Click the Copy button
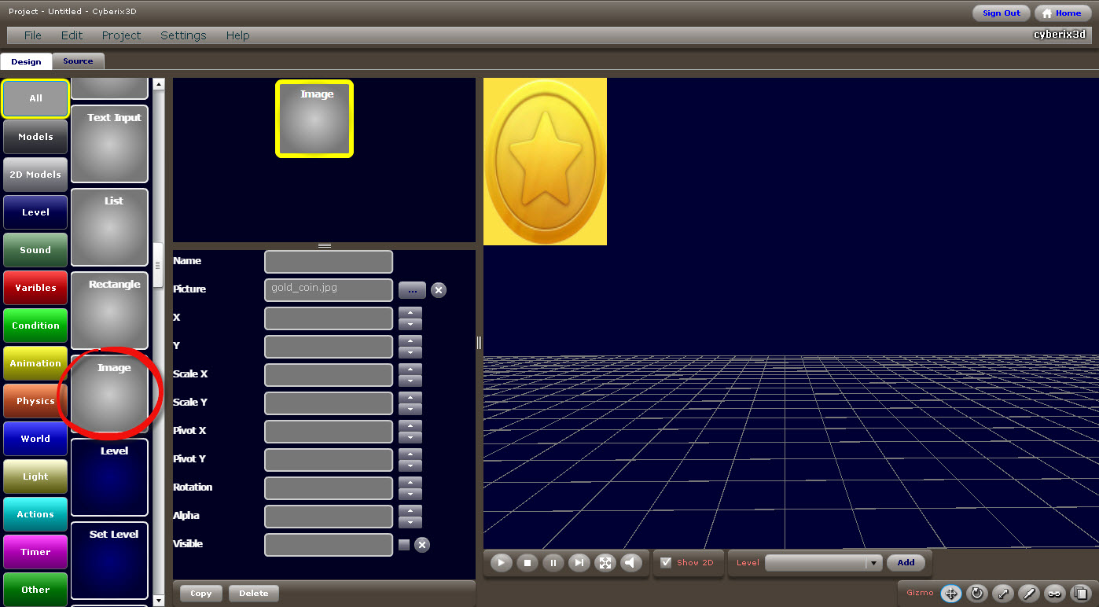1099x607 pixels. (x=201, y=594)
